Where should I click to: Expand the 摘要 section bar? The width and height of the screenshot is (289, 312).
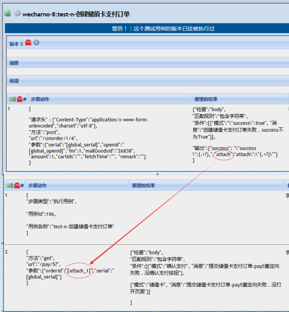coord(142,62)
